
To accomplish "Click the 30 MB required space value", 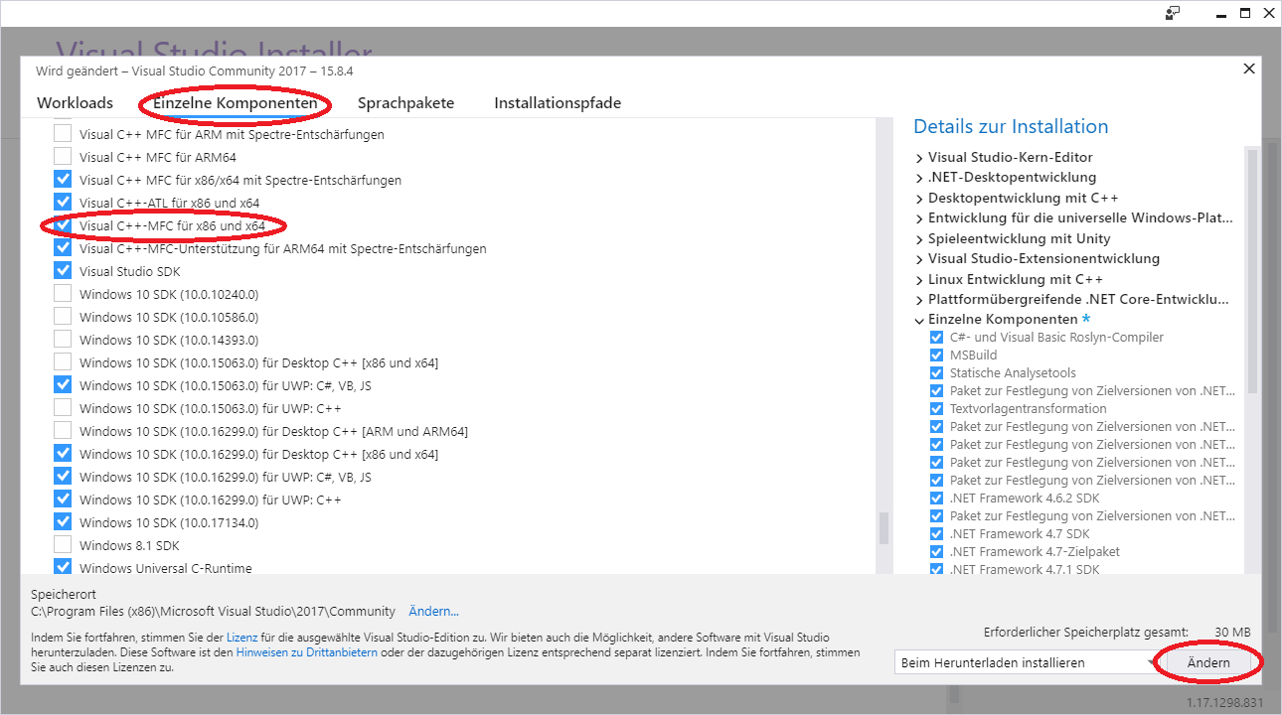I will coord(1232,633).
